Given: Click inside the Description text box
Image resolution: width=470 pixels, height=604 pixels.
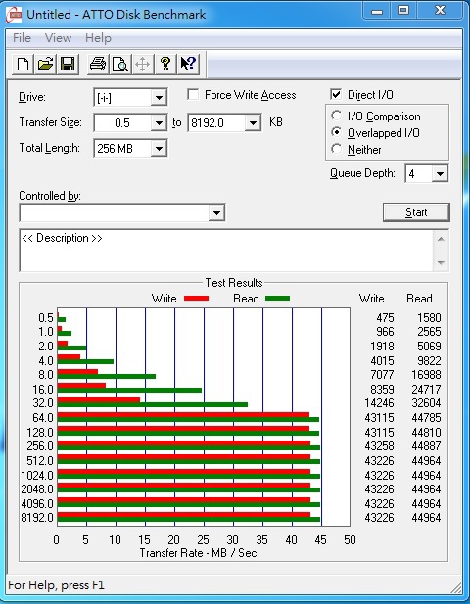Looking at the screenshot, I should pos(226,251).
